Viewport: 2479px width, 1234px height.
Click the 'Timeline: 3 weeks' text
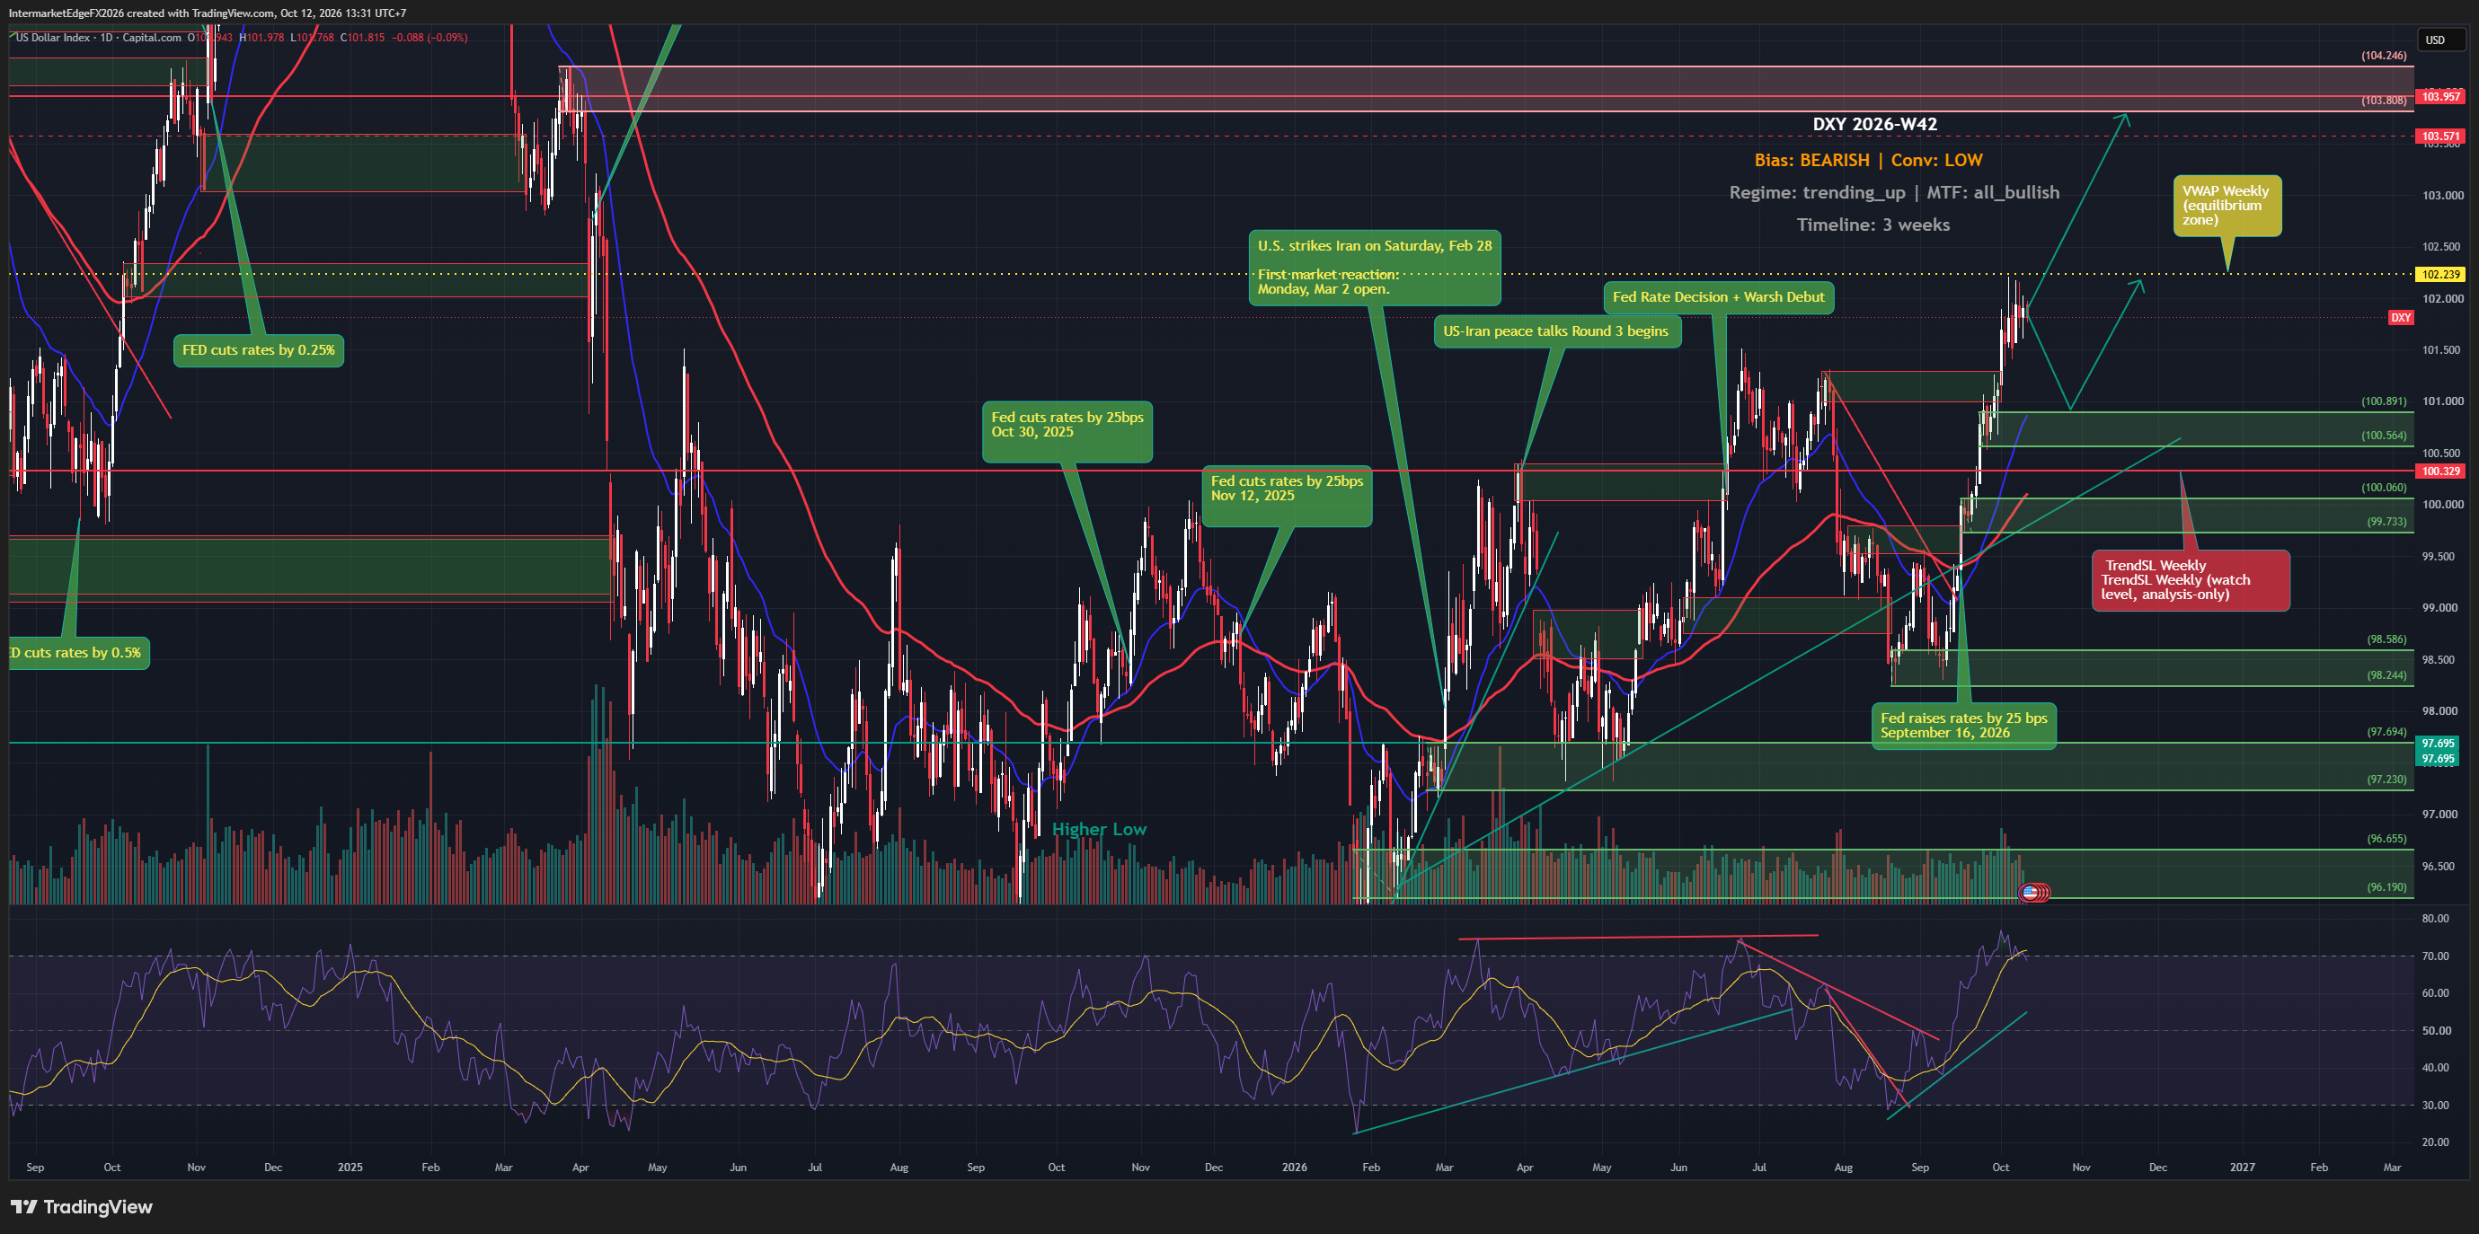pos(1873,225)
